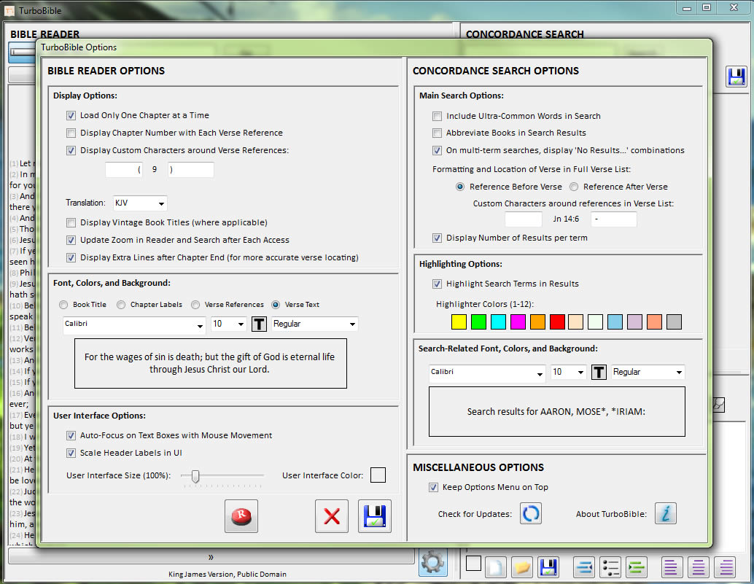Click the Check for Updates refresh icon

(x=531, y=513)
